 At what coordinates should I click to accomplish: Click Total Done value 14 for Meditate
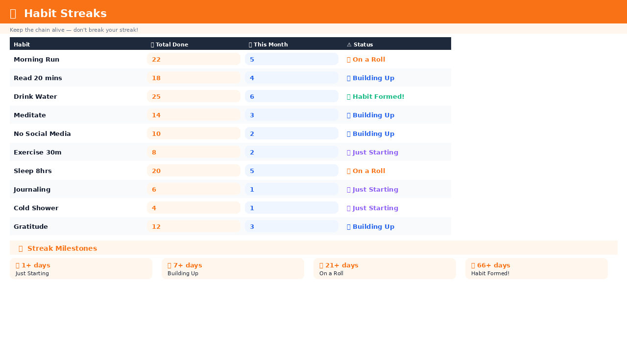(x=193, y=115)
